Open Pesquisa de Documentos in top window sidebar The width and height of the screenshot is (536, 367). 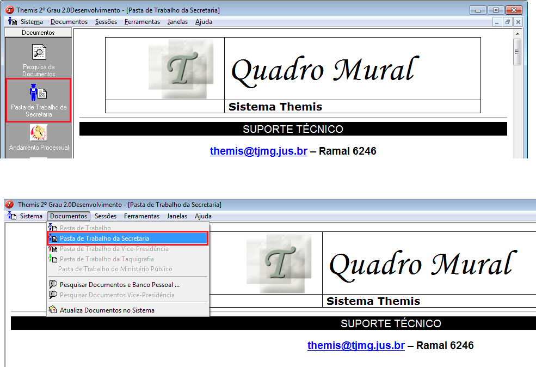(x=39, y=60)
